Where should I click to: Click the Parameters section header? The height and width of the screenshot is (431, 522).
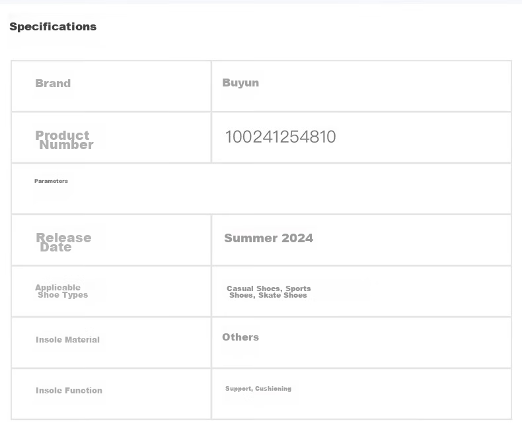(x=51, y=181)
